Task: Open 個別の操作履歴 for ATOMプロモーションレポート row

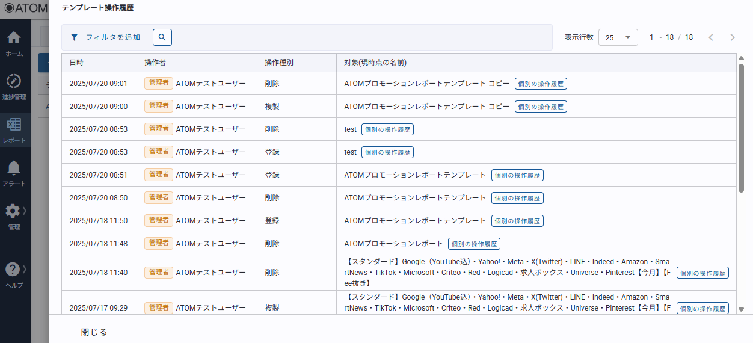Action: [x=474, y=244]
